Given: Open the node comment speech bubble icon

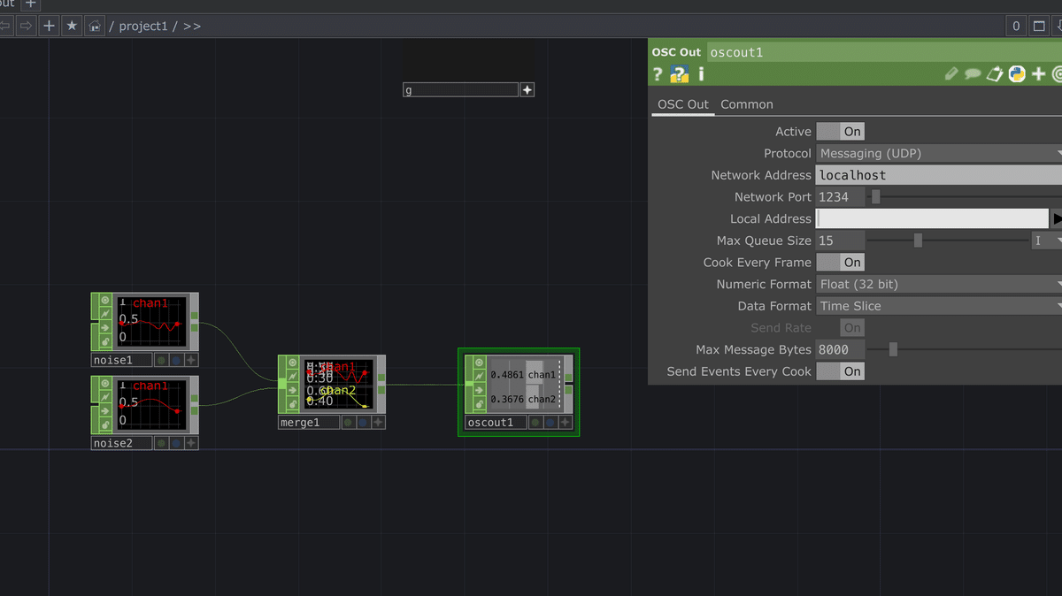Looking at the screenshot, I should [973, 74].
